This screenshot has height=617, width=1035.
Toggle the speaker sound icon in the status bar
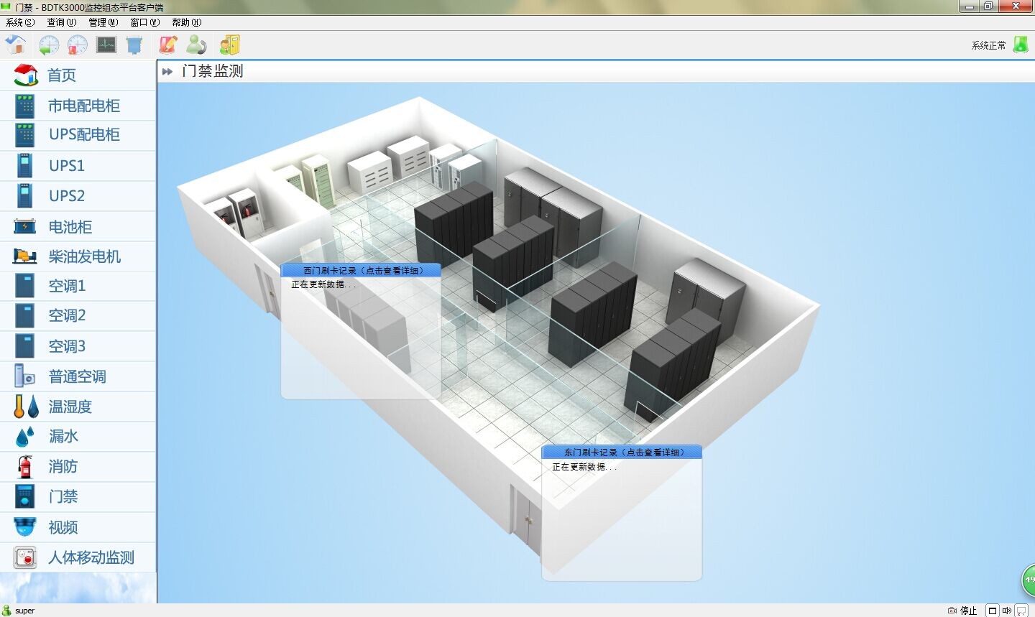coord(1007,611)
